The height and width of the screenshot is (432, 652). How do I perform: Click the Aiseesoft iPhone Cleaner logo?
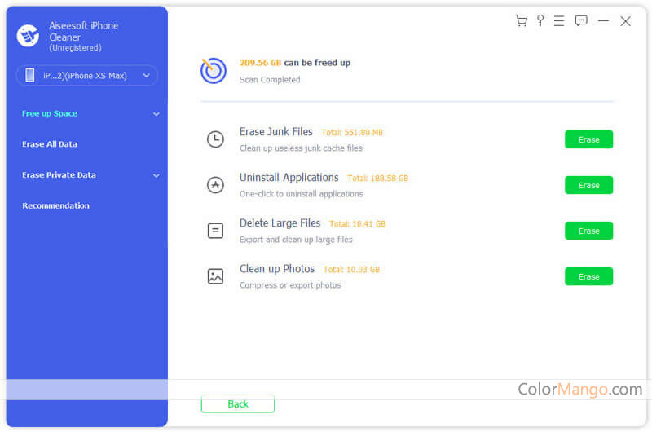28,36
